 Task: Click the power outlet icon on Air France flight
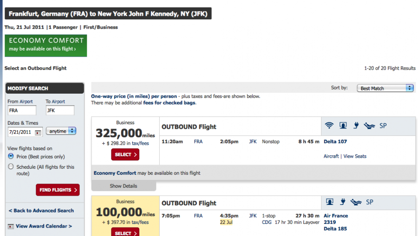pos(343,202)
